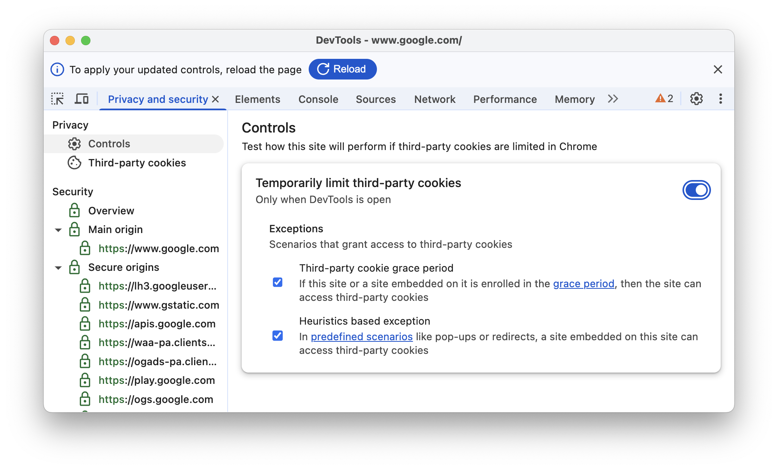Uncheck the heuristics based exception

278,335
